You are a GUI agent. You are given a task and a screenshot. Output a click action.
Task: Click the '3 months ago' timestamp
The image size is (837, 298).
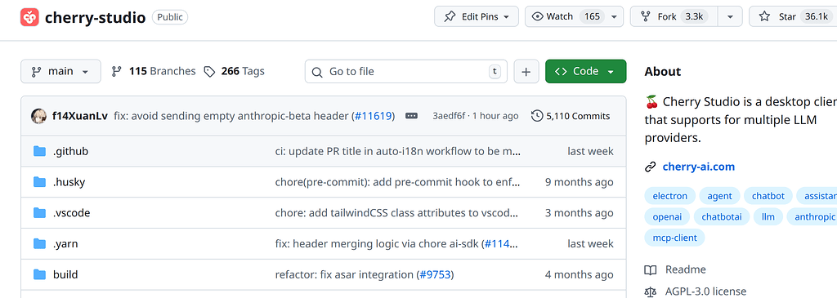click(580, 213)
